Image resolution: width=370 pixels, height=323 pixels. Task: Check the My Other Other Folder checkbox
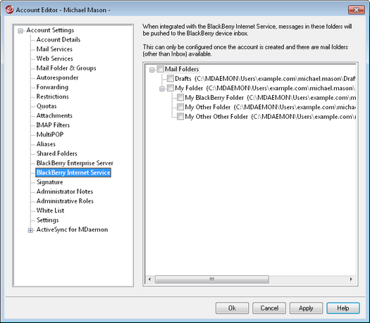click(180, 116)
